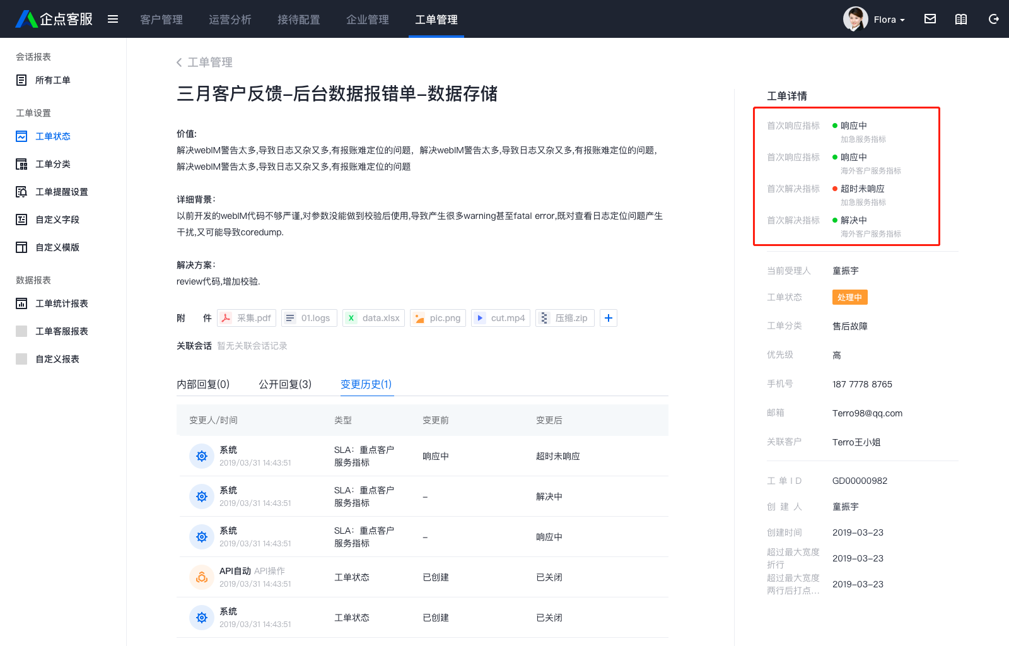Open the pic.png attachment
This screenshot has width=1009, height=646.
click(438, 318)
